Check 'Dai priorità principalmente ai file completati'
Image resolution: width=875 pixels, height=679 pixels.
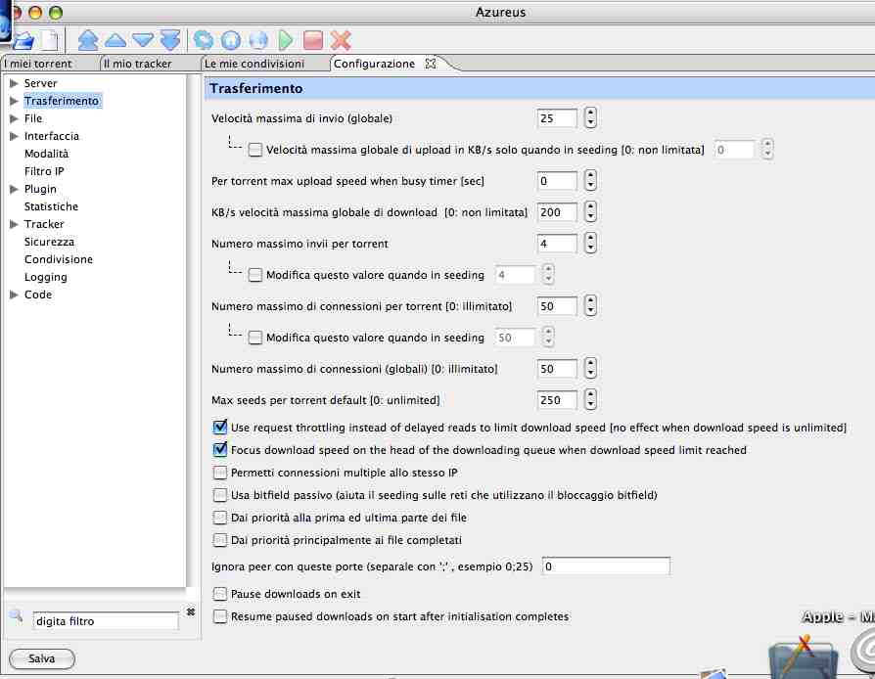pos(220,540)
